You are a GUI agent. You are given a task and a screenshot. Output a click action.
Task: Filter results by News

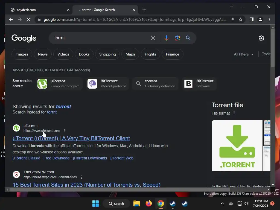click(x=43, y=54)
